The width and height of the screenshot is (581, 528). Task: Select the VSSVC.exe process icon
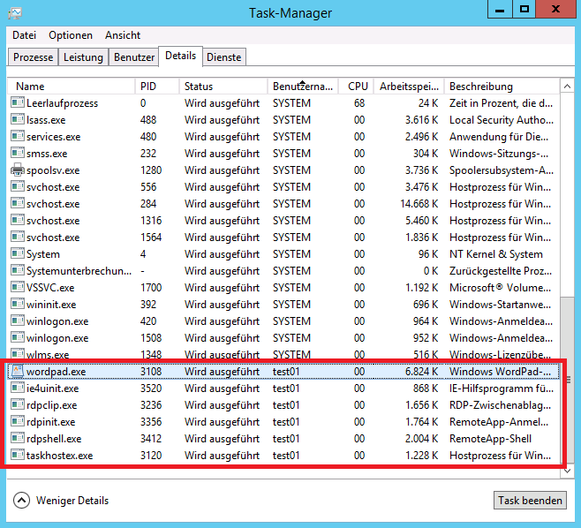coord(17,288)
